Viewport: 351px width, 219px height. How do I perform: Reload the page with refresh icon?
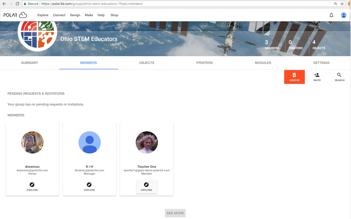coord(17,4)
